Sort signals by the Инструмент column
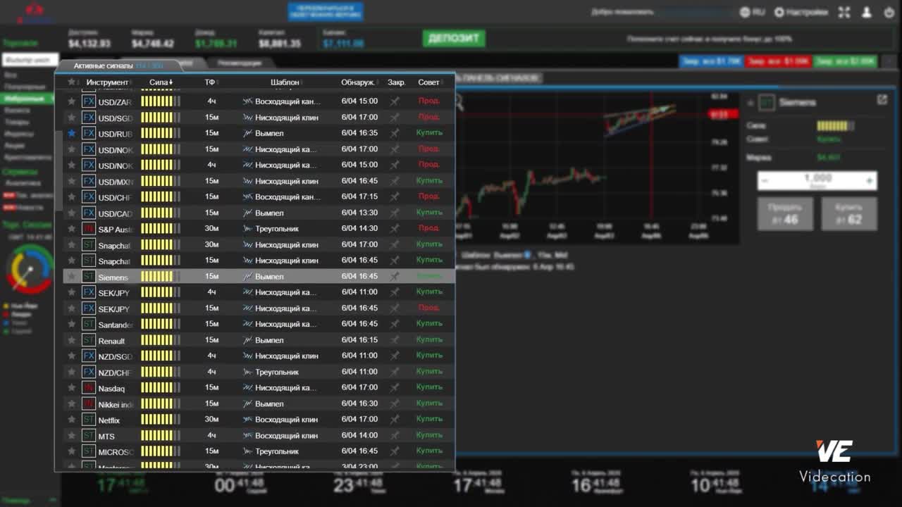Screen dimensions: 902x507 coord(107,82)
